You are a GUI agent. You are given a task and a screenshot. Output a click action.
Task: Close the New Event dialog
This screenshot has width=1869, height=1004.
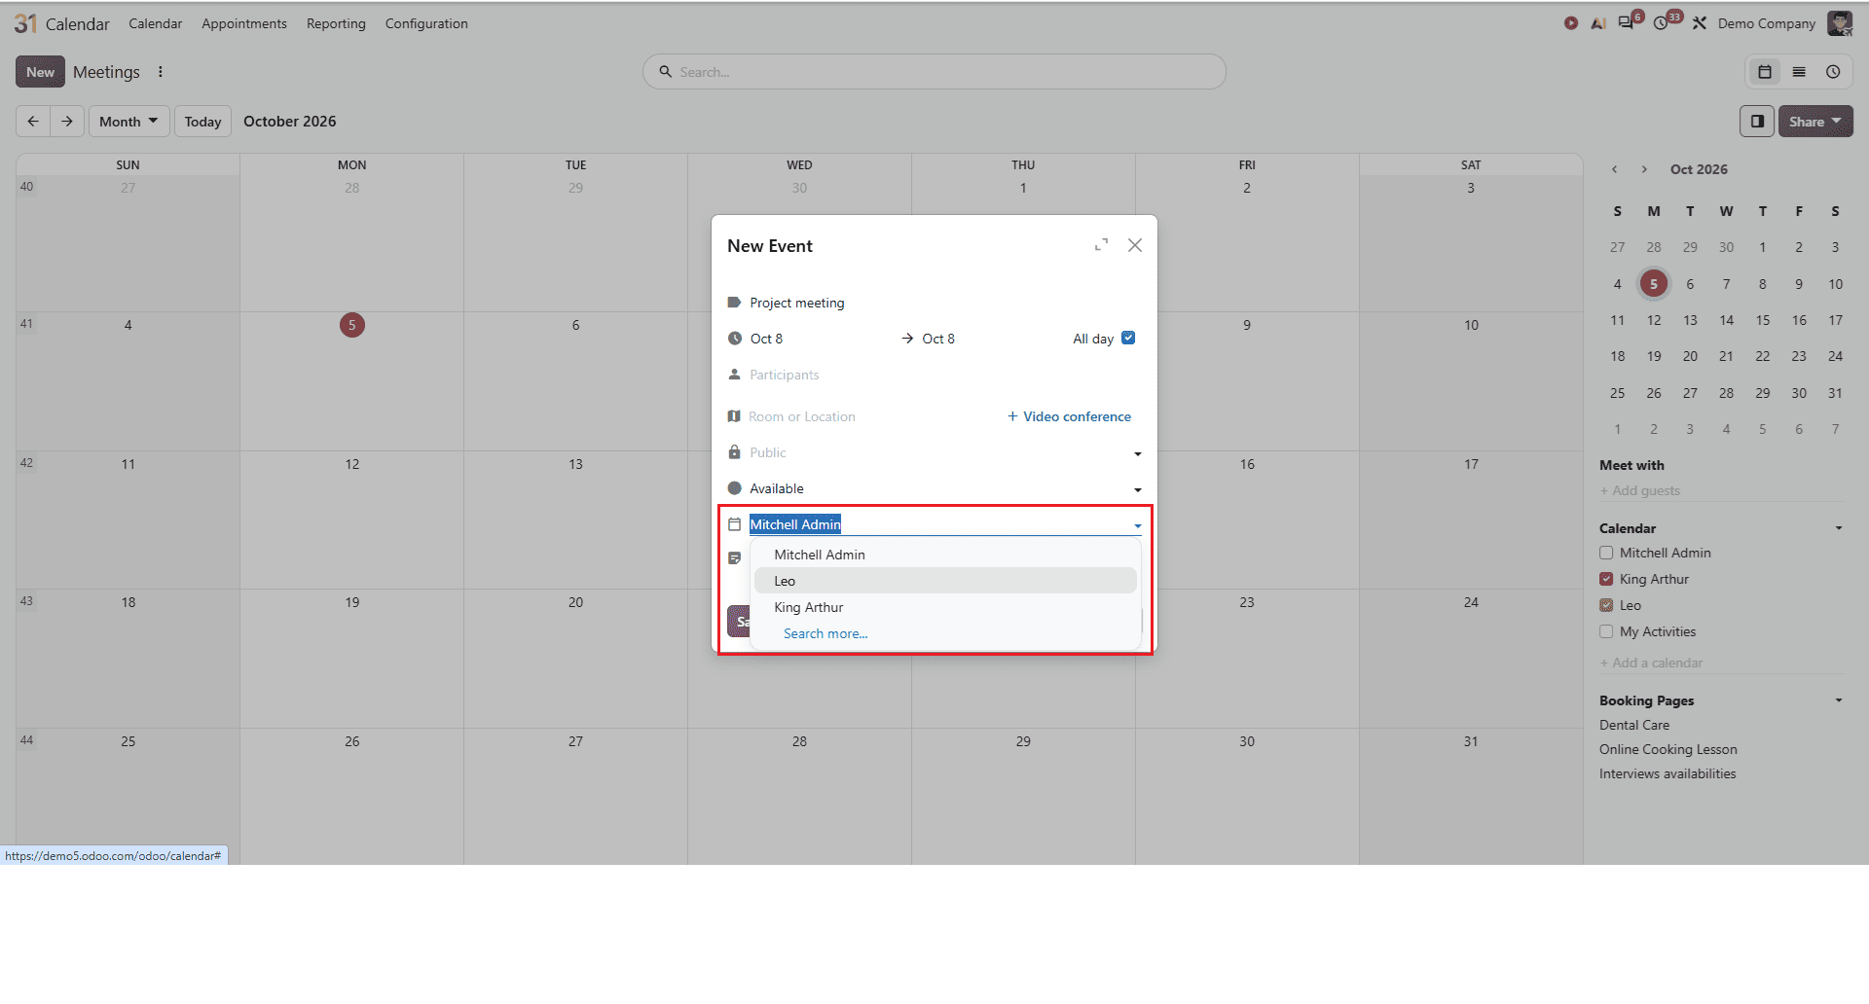click(1135, 245)
